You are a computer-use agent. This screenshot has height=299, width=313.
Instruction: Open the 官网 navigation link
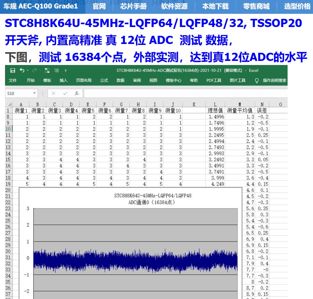coord(99,6)
